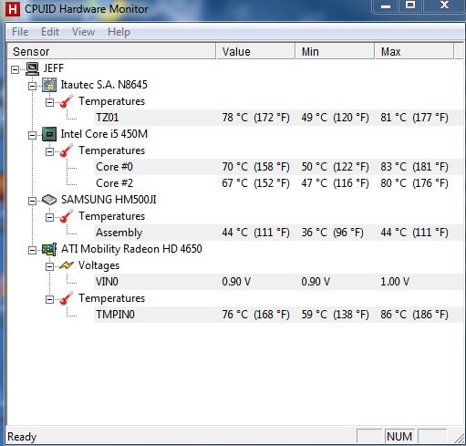Click the HWMonitor red H app icon

pyautogui.click(x=13, y=9)
